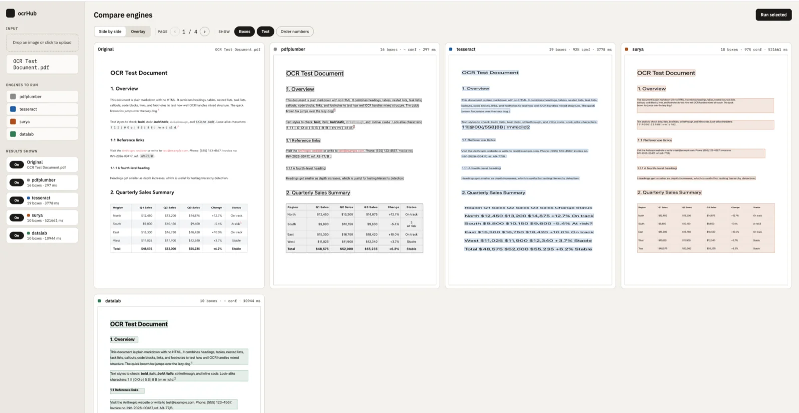Click 'Compare engines' heading
The image size is (799, 413).
coord(123,15)
